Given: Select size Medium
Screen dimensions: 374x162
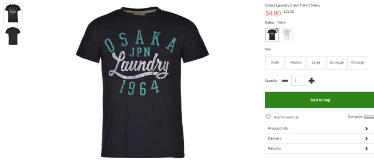Looking at the screenshot, I should 295,63.
